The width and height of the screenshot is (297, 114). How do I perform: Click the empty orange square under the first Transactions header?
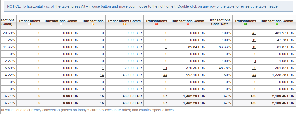pyautogui.click(x=29, y=24)
